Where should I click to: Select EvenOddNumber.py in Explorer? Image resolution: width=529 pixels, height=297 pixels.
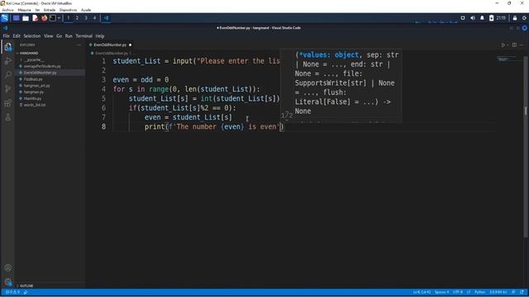pos(40,73)
